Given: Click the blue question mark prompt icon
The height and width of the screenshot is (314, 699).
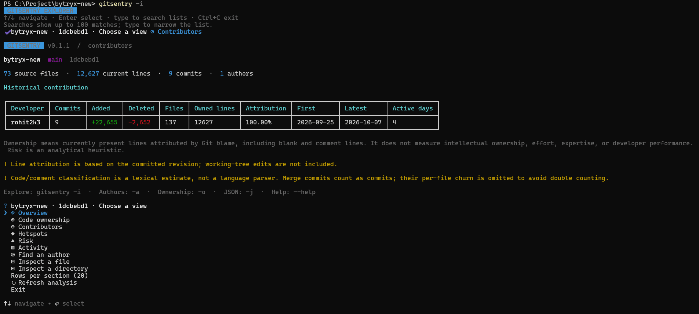Looking at the screenshot, I should click(6, 206).
